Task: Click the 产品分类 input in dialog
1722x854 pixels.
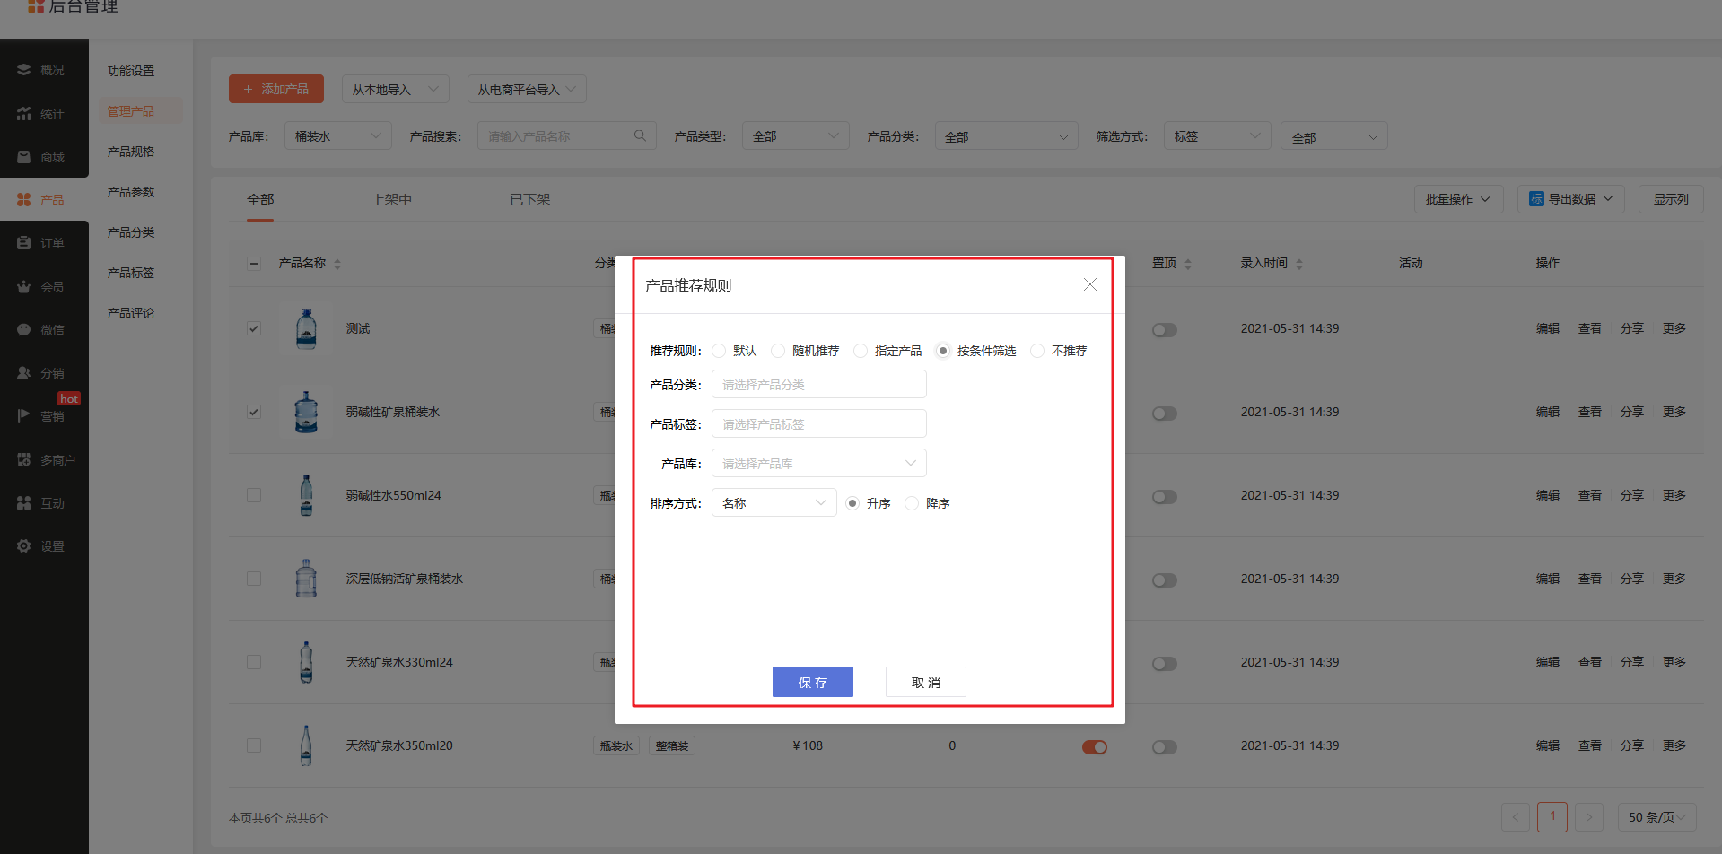Action: 819,384
